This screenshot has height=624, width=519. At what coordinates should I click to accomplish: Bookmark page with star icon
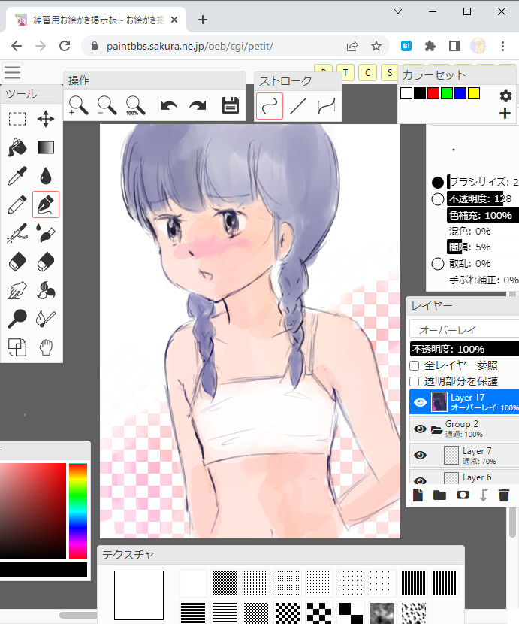pyautogui.click(x=376, y=46)
